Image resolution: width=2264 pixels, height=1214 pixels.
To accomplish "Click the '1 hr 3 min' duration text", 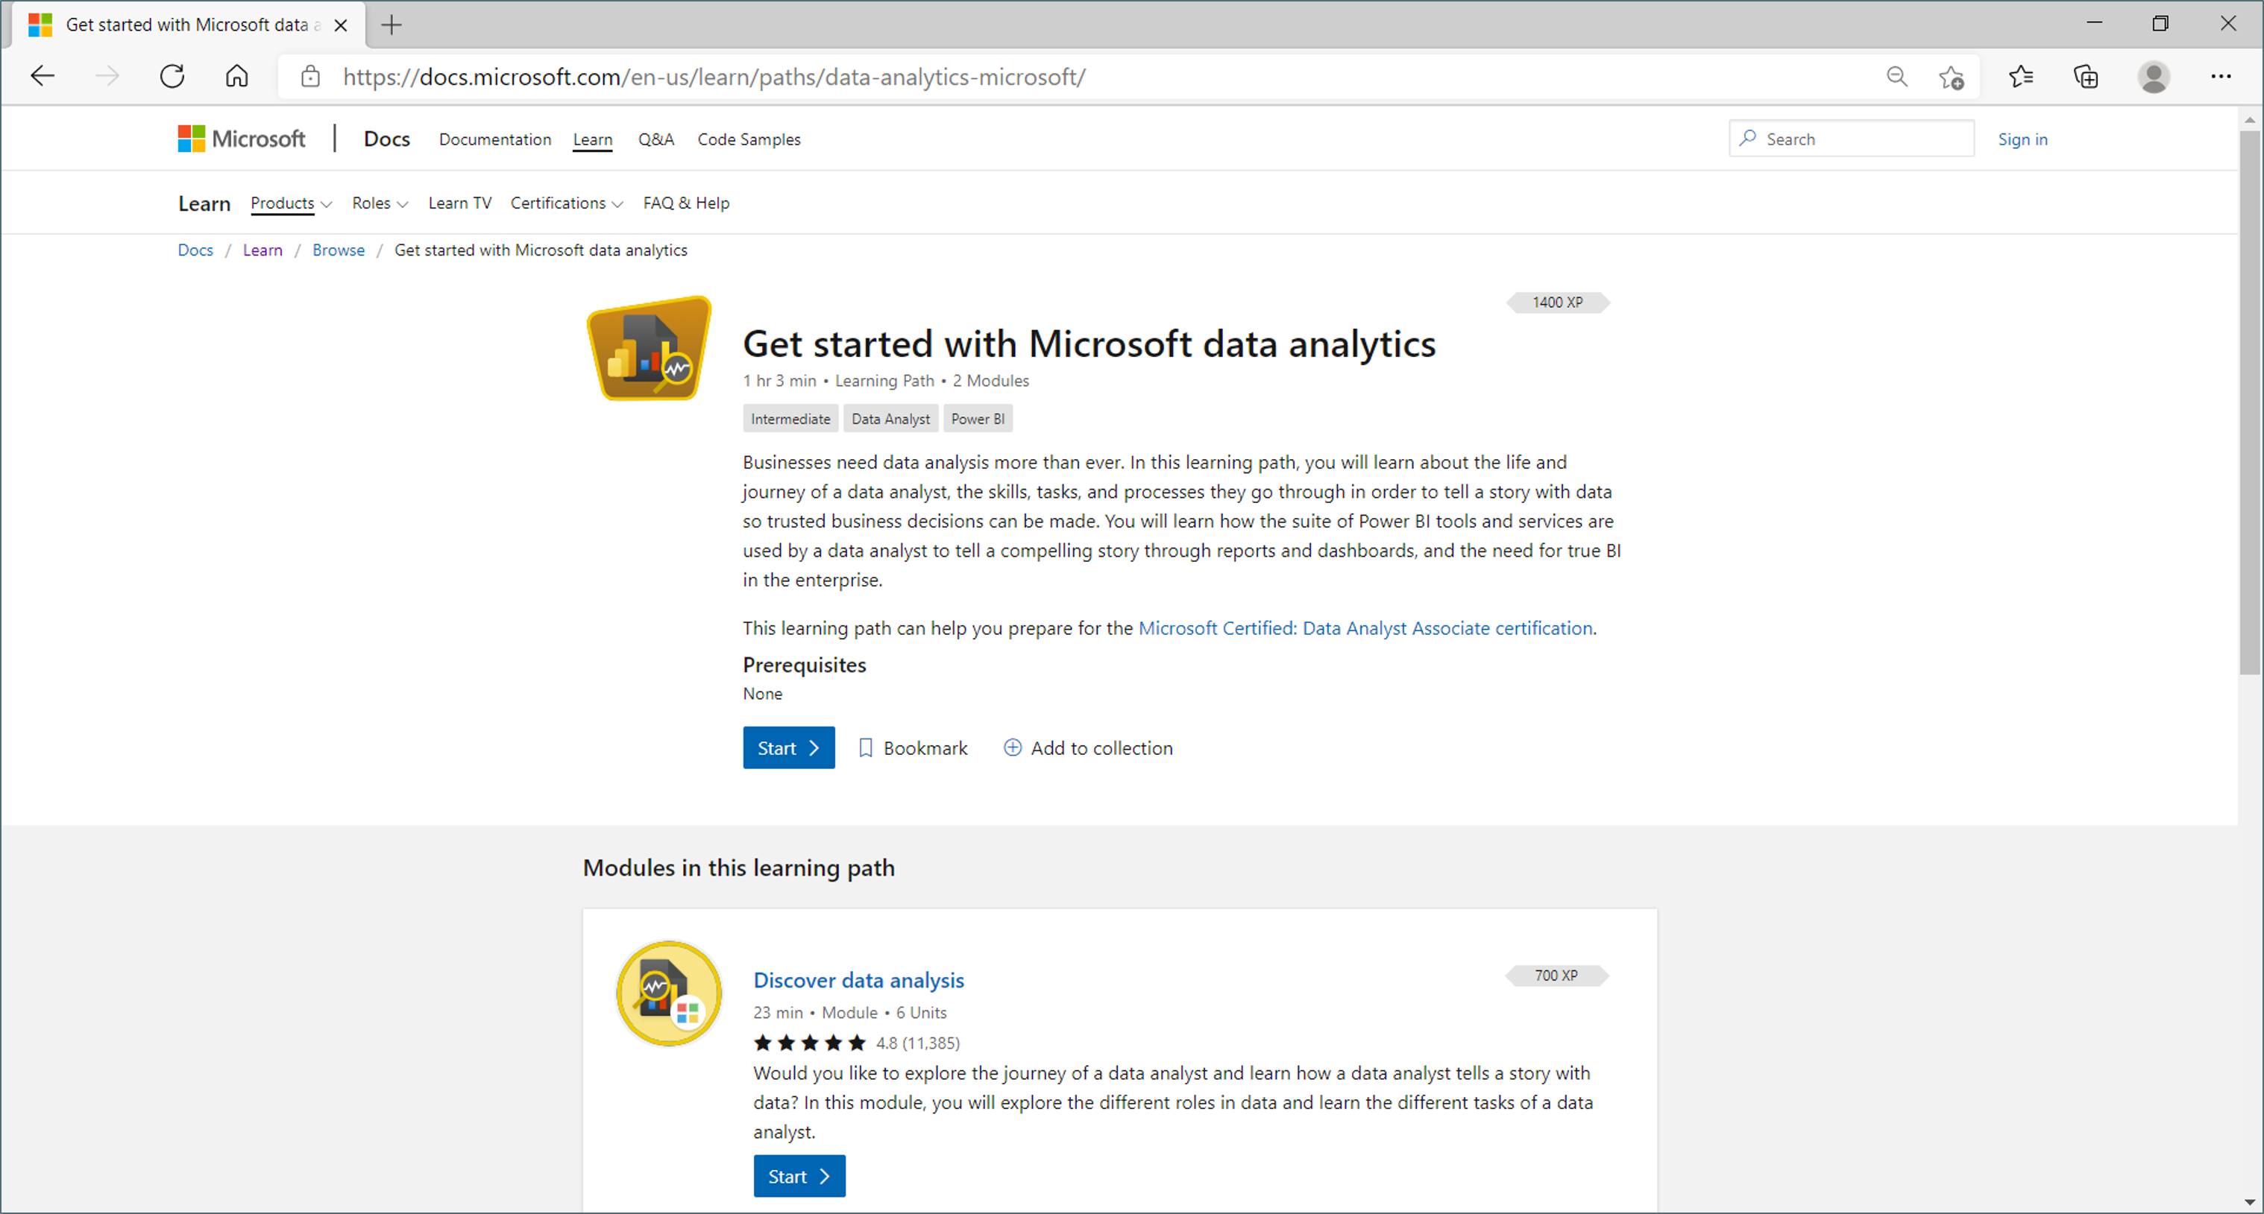I will (x=779, y=380).
